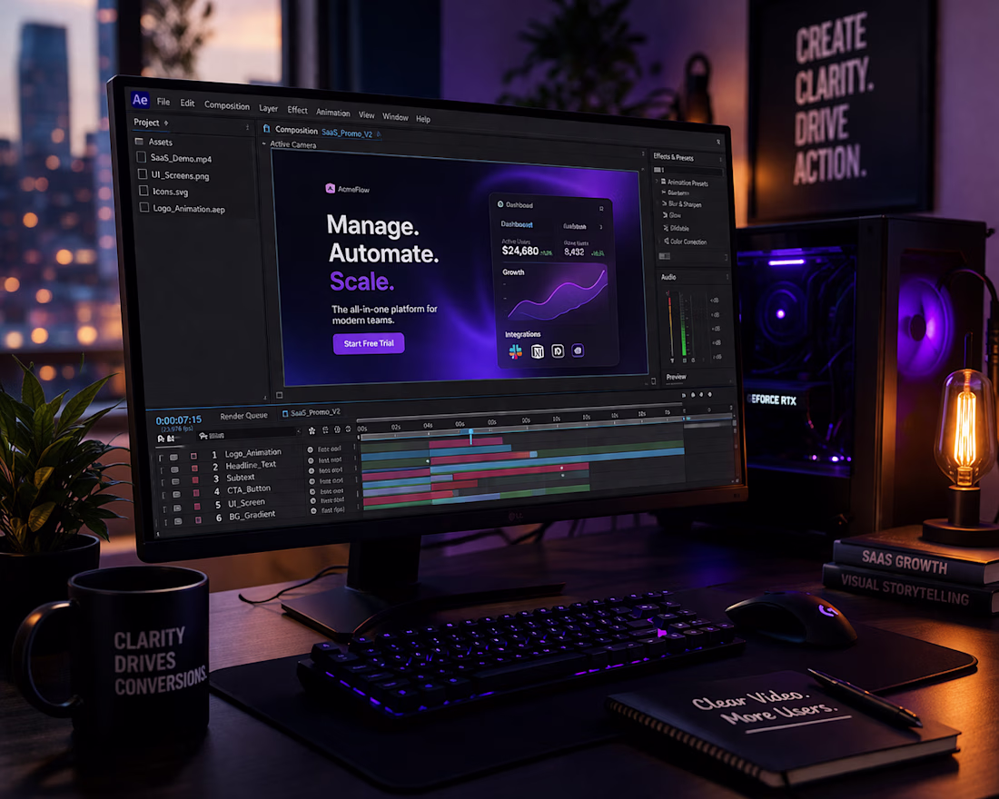
Task: Click the AcmeFlow logo in composition
Action: click(x=348, y=189)
